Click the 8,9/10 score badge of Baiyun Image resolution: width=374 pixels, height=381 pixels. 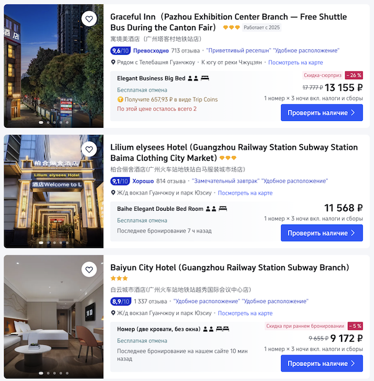[x=121, y=302]
